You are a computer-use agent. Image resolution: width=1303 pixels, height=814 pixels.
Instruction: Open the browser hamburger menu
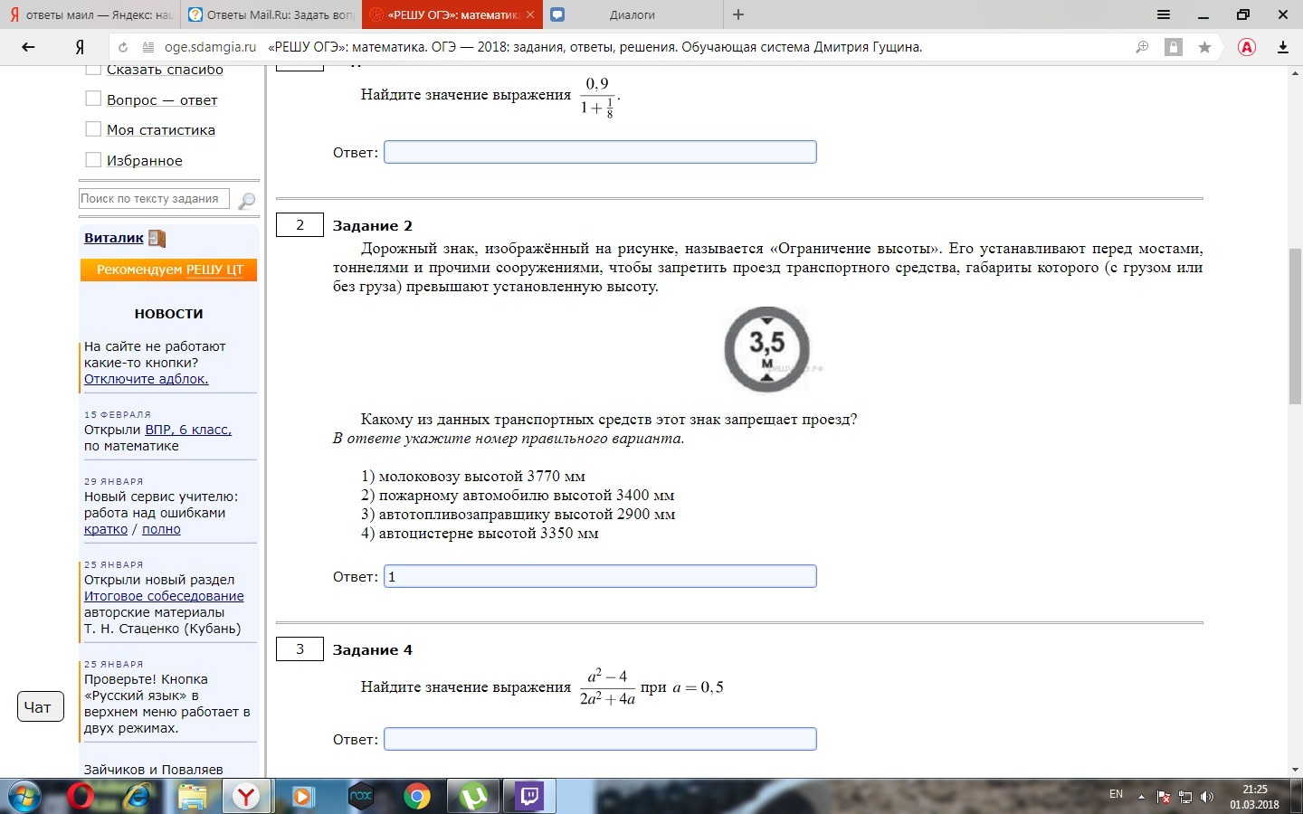click(x=1164, y=14)
